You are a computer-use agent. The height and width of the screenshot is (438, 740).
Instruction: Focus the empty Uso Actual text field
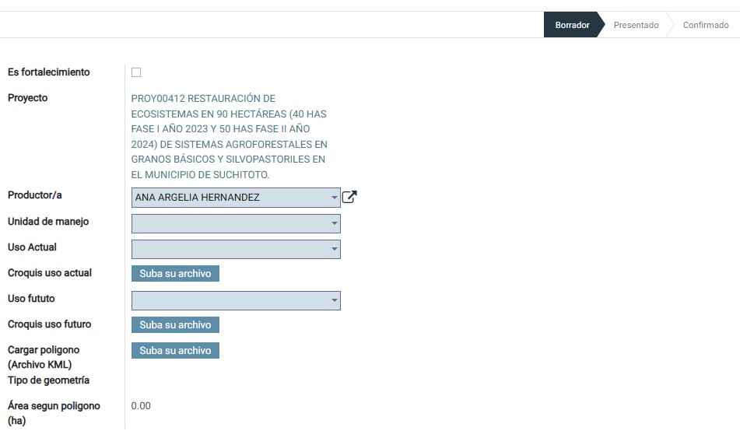tap(230, 250)
